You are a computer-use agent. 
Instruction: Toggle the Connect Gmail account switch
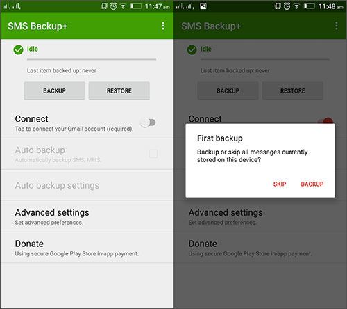[149, 122]
